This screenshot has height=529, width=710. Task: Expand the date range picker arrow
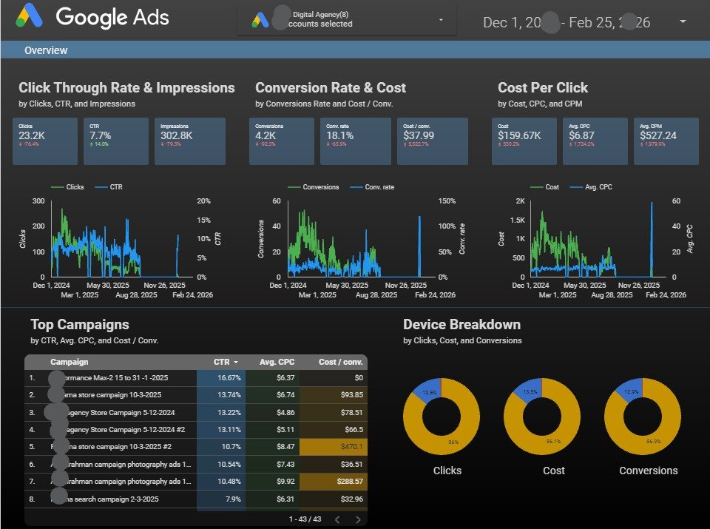pos(682,22)
